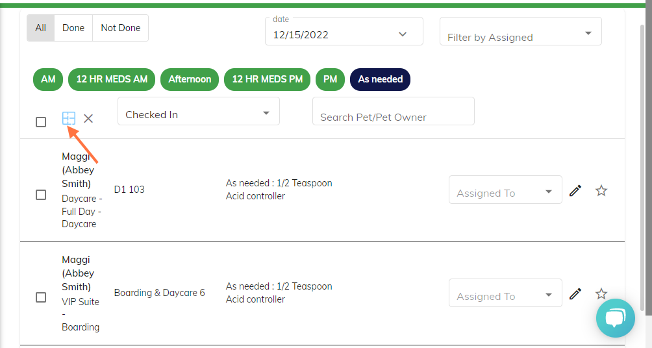The image size is (652, 348).
Task: Click Maggi (Abbey Smith) in Daycare row
Action: click(x=78, y=170)
